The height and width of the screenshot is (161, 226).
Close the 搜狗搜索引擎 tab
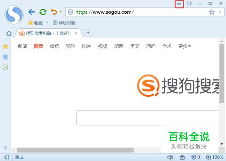(x=75, y=33)
